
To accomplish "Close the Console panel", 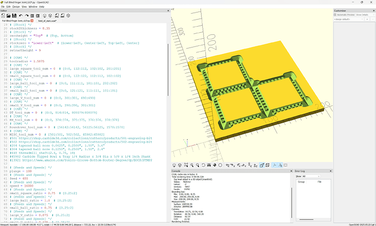I will (292, 171).
